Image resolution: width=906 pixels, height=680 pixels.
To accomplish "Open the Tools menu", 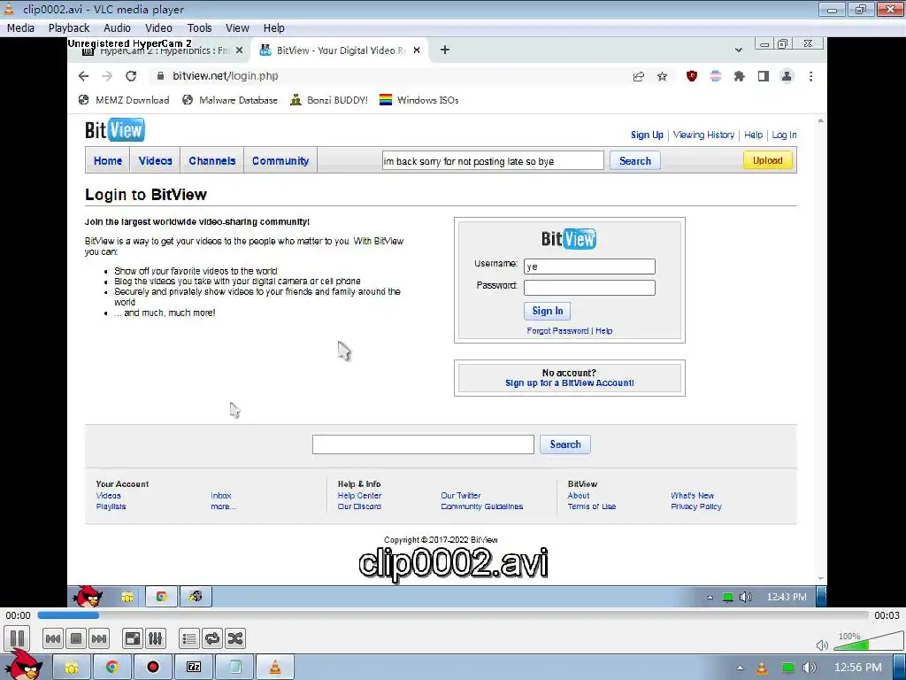I will click(199, 27).
